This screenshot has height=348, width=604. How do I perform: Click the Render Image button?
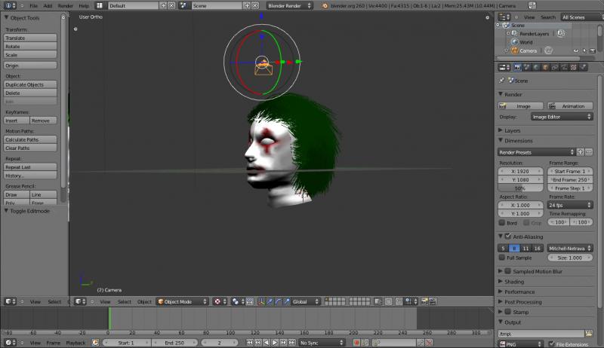(521, 106)
